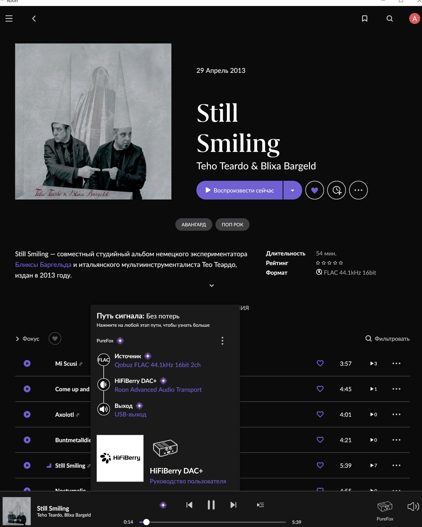Click the add-to-library clock icon
The width and height of the screenshot is (422, 527).
(336, 190)
